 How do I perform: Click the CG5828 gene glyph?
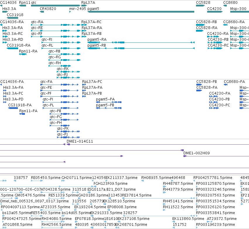click(x=200, y=6)
